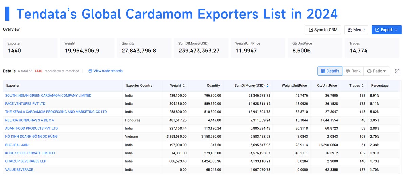Click the 318.2111 WeightUnitPrice cell

[x=300, y=153]
